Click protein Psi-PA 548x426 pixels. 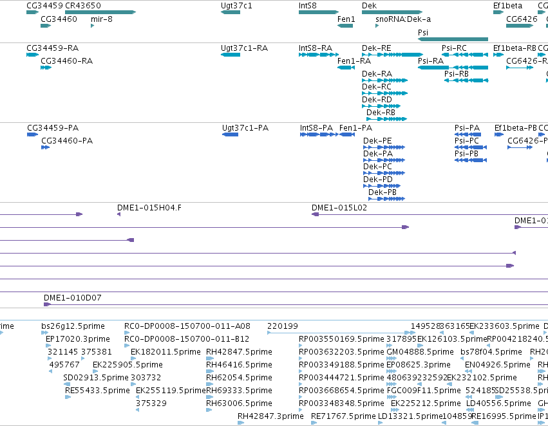click(468, 134)
